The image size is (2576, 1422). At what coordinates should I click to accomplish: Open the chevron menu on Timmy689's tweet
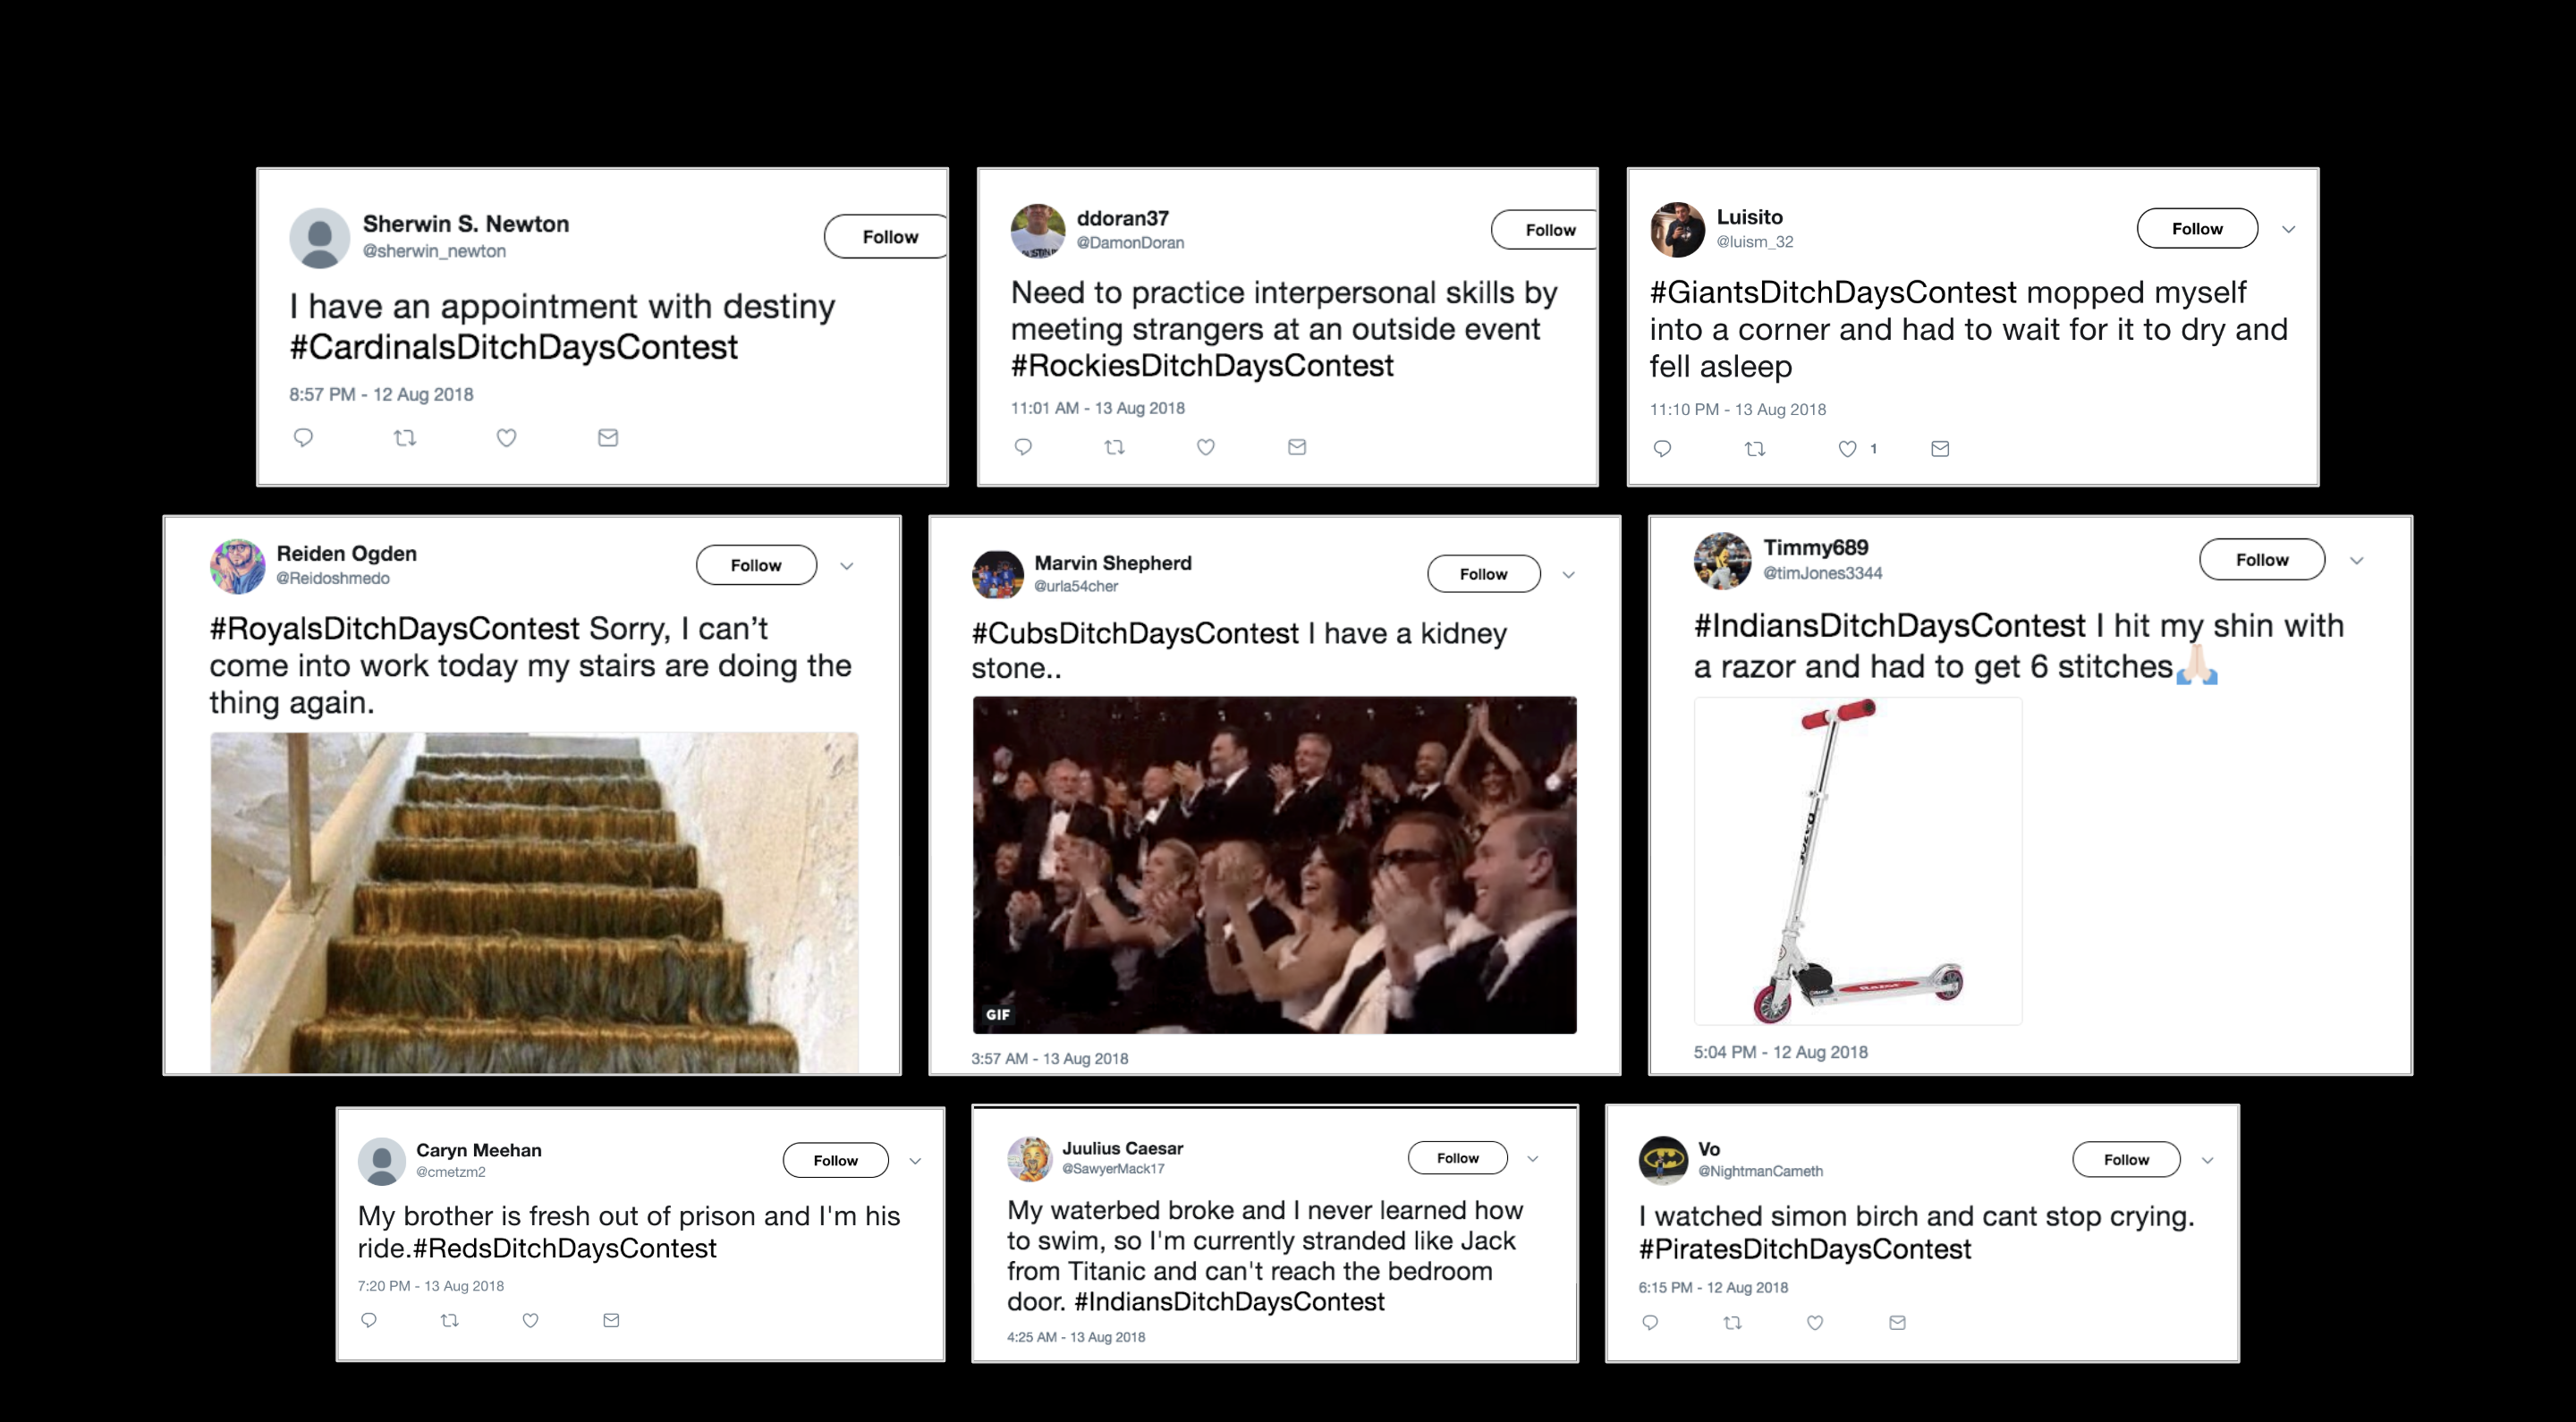pyautogui.click(x=2357, y=561)
